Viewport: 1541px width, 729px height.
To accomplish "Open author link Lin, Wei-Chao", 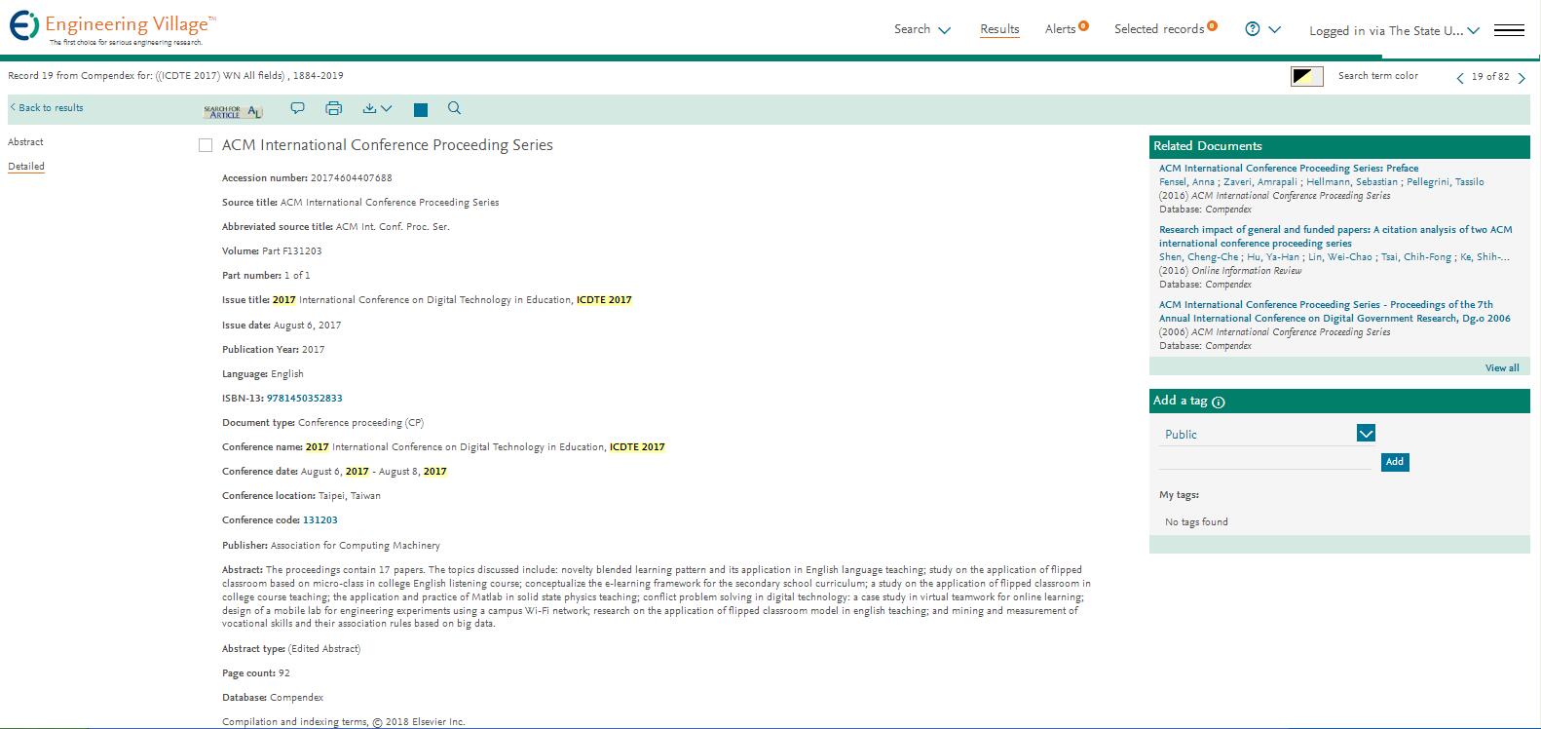I will [1340, 257].
